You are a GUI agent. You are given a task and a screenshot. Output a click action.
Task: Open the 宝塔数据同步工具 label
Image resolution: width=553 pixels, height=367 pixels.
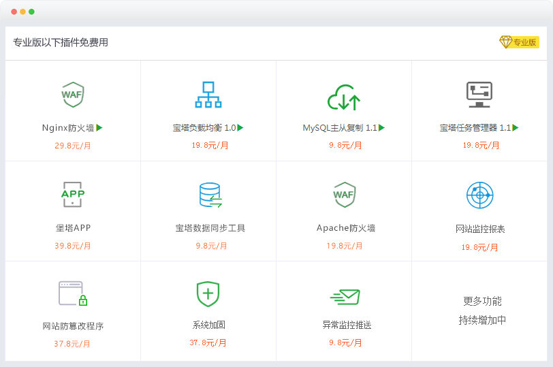(x=210, y=228)
